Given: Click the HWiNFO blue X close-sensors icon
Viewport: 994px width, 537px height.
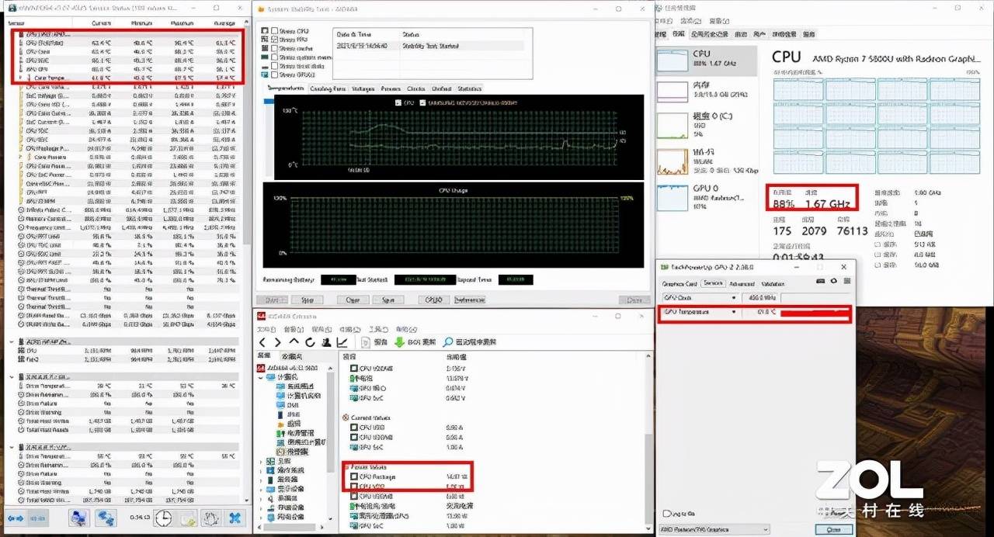Looking at the screenshot, I should point(235,518).
